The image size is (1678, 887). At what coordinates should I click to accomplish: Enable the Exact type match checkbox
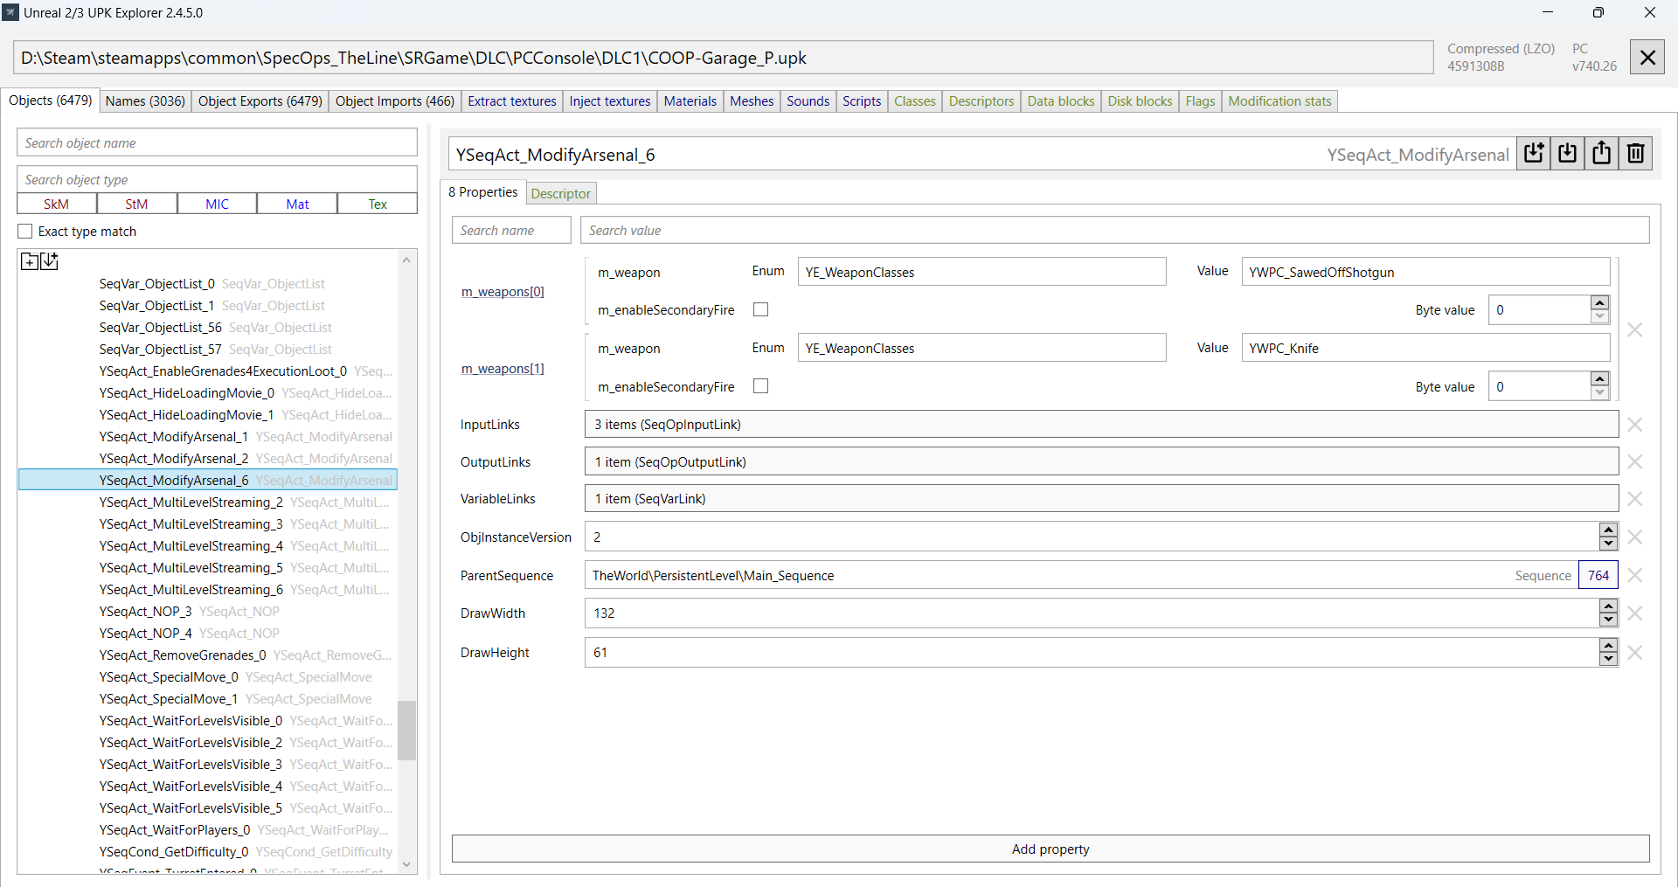pyautogui.click(x=25, y=232)
